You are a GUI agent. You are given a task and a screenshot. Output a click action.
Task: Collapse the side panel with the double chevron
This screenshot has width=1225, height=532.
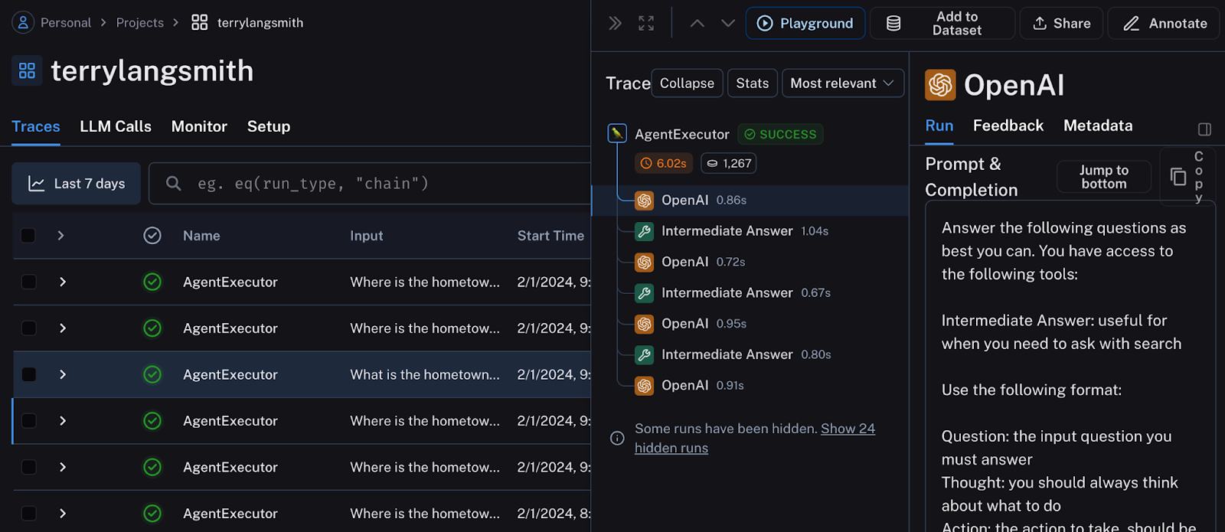tap(615, 23)
